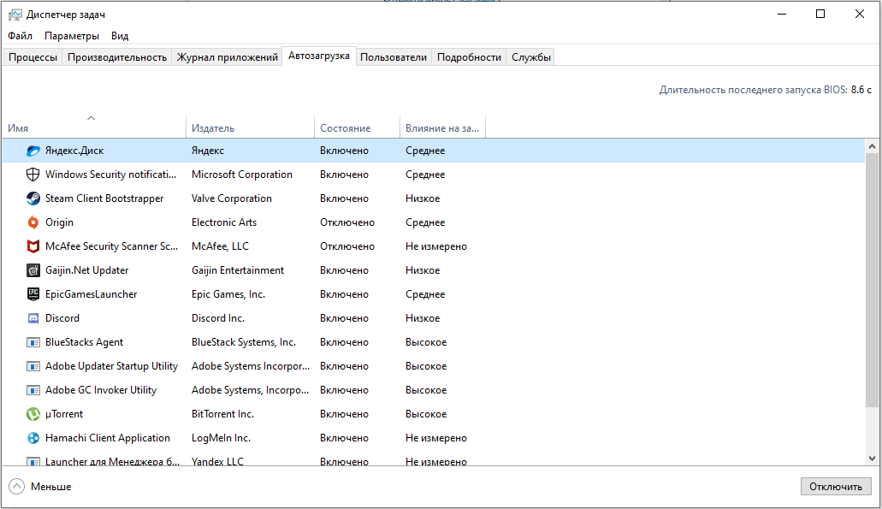This screenshot has height=509, width=882.
Task: Click the BIOS duration value 8.6 с
Action: [x=861, y=90]
